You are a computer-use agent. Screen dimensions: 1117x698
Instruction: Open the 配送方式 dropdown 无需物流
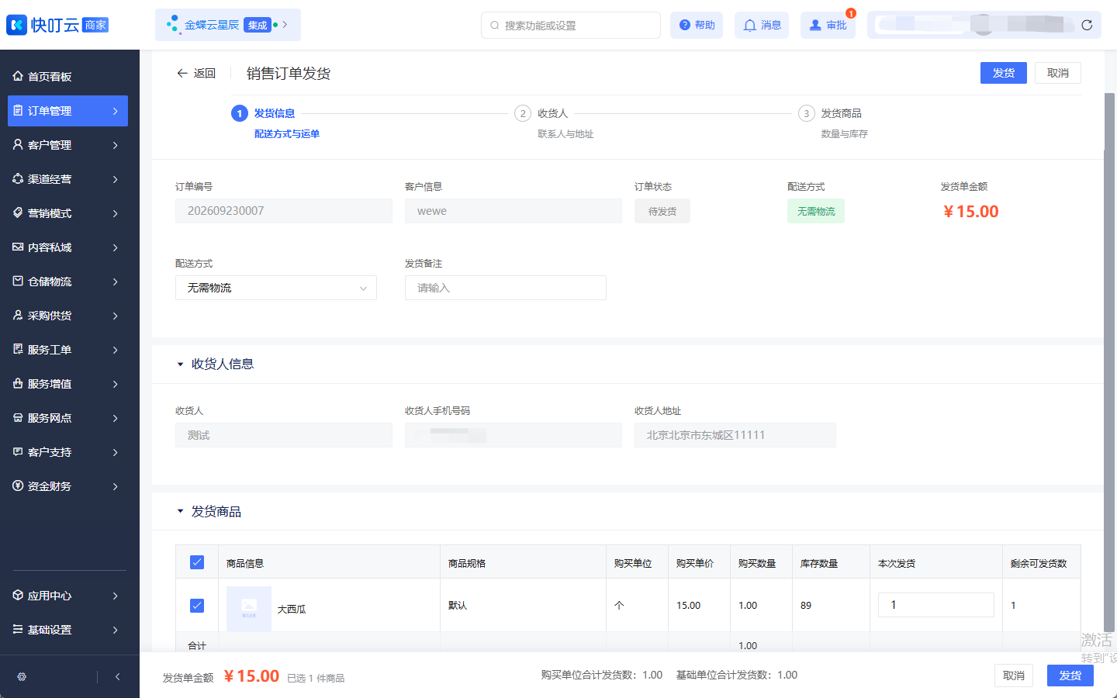(x=276, y=288)
